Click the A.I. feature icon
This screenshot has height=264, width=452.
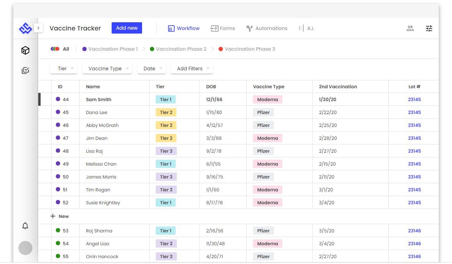(x=300, y=28)
